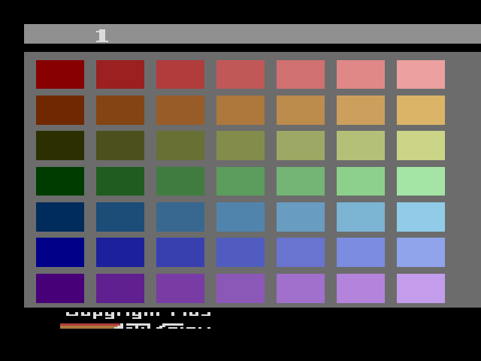This screenshot has width=481, height=361.
Task: Pick the second-darkest swatch in the red row
Action: 120,74
